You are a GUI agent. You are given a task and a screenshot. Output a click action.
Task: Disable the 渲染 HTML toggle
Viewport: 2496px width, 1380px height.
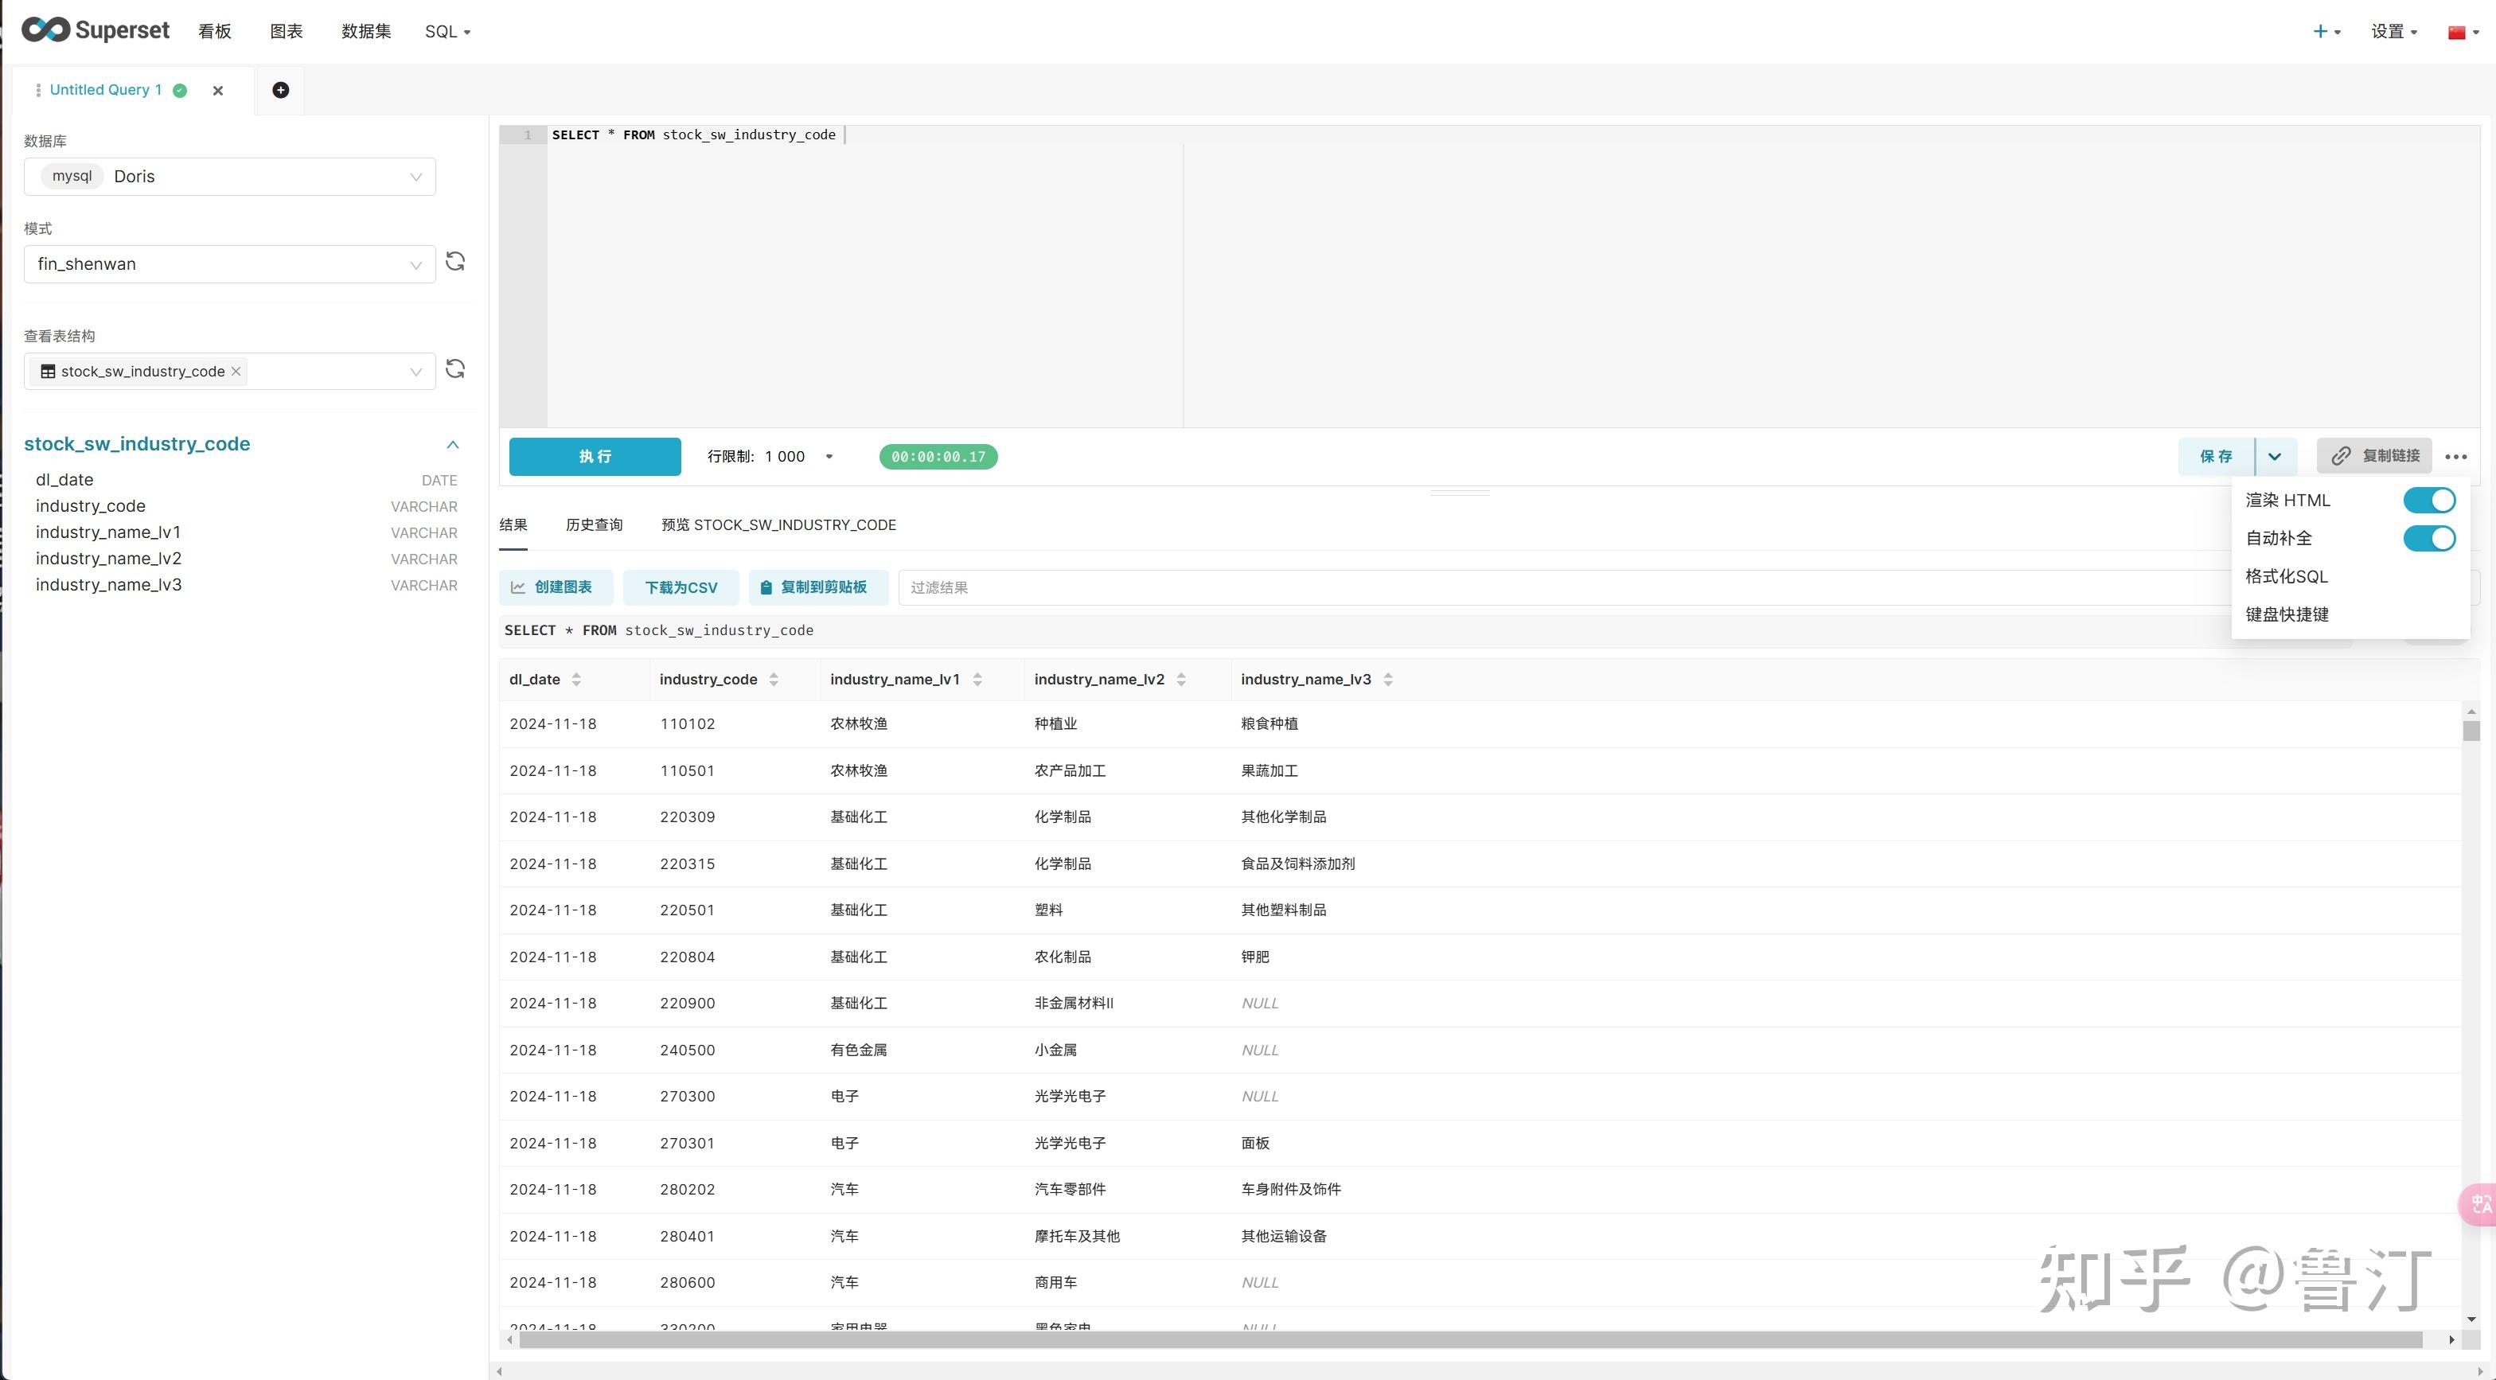2428,499
